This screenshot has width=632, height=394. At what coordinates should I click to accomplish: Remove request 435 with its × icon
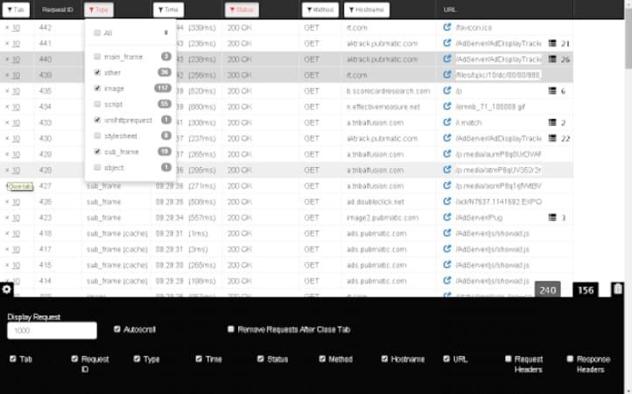pos(7,91)
